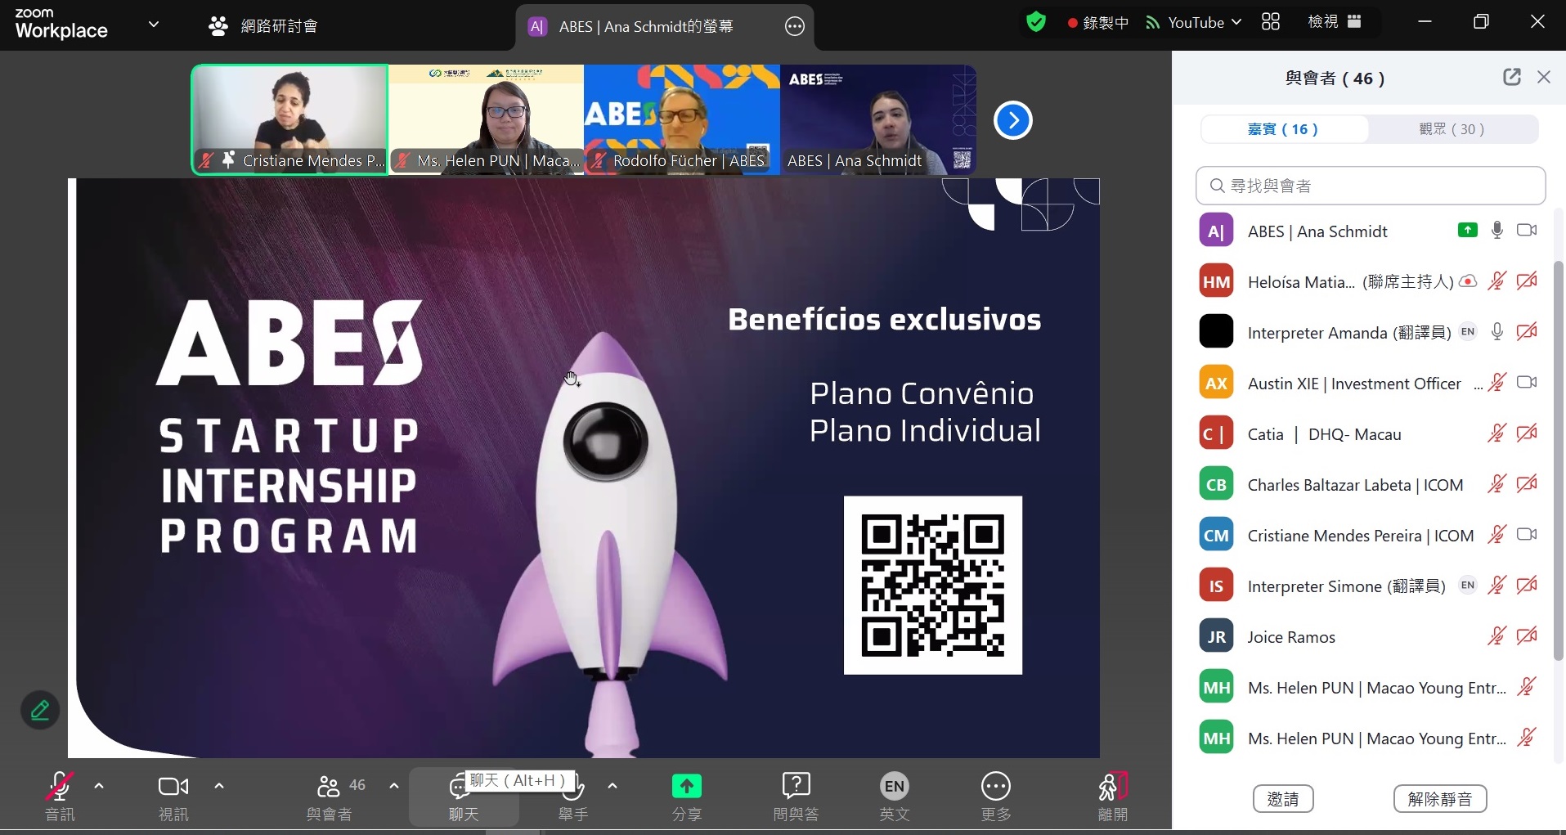Expand video options arrow beside camera button
This screenshot has width=1566, height=835.
click(x=219, y=786)
